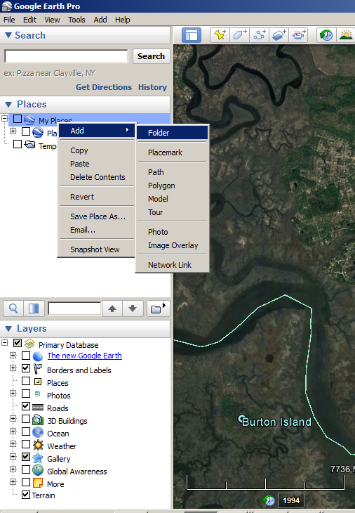The image size is (355, 513).
Task: Click Delete Contents in context menu
Action: point(98,177)
